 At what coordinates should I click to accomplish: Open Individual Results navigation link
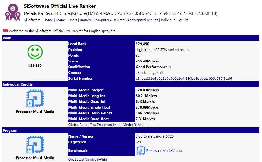click(x=174, y=20)
